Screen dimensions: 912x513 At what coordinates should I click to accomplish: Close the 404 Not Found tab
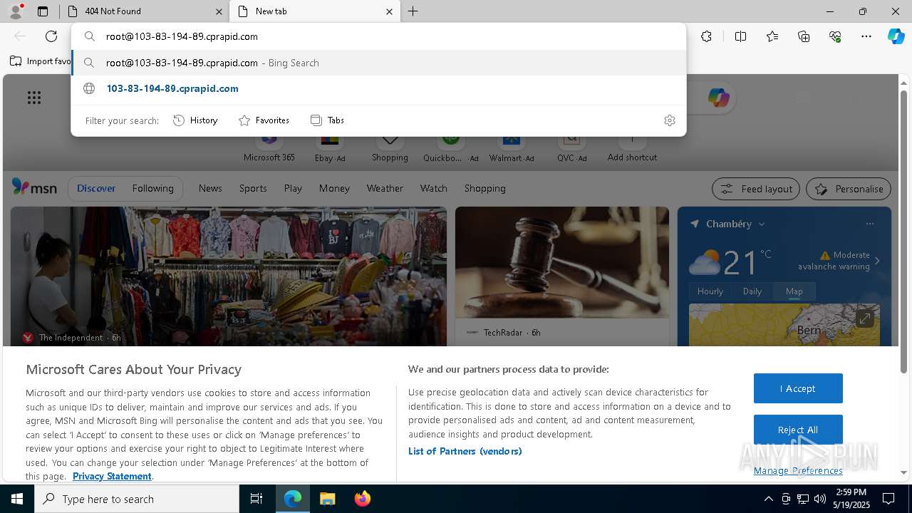coord(219,11)
